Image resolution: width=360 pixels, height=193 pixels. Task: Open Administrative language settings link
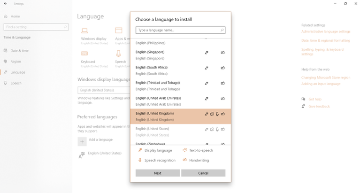326,31
